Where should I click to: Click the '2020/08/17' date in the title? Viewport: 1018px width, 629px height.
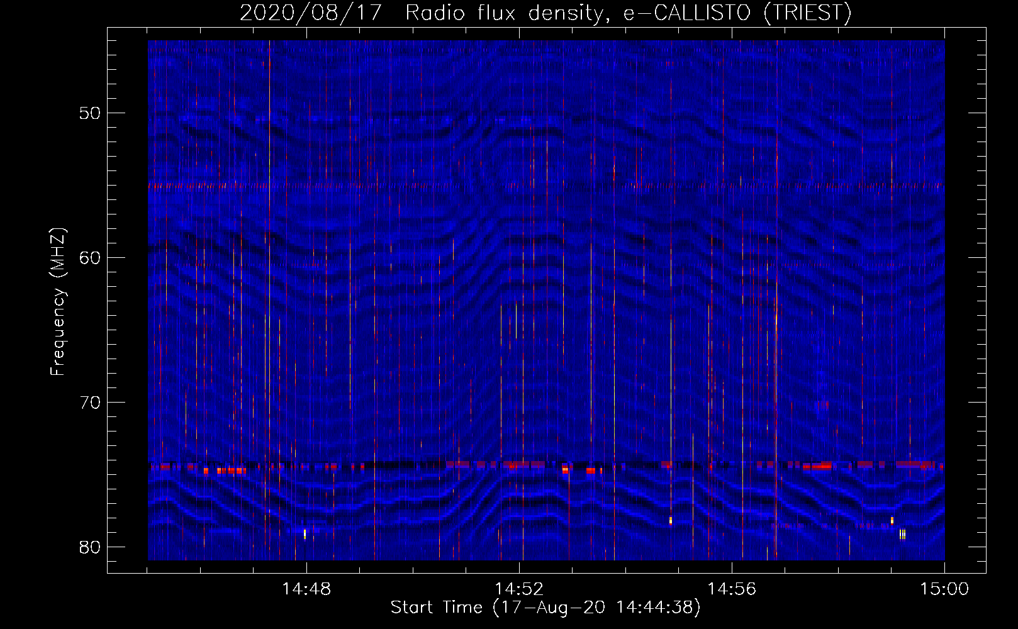311,13
